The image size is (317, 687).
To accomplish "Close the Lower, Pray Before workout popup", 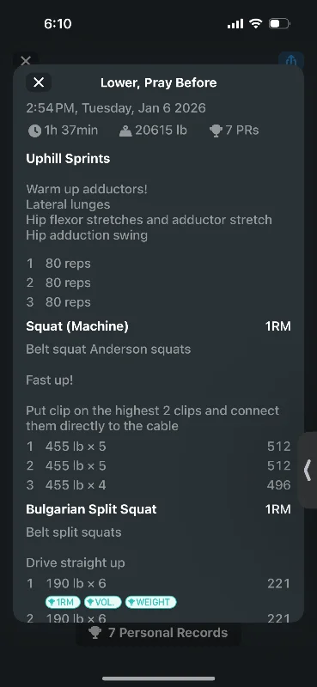I will coord(39,82).
